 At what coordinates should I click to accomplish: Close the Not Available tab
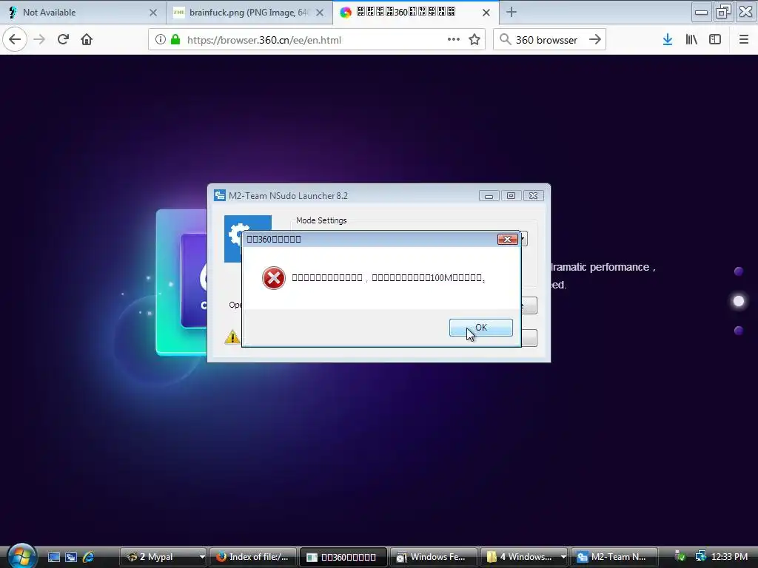(153, 13)
